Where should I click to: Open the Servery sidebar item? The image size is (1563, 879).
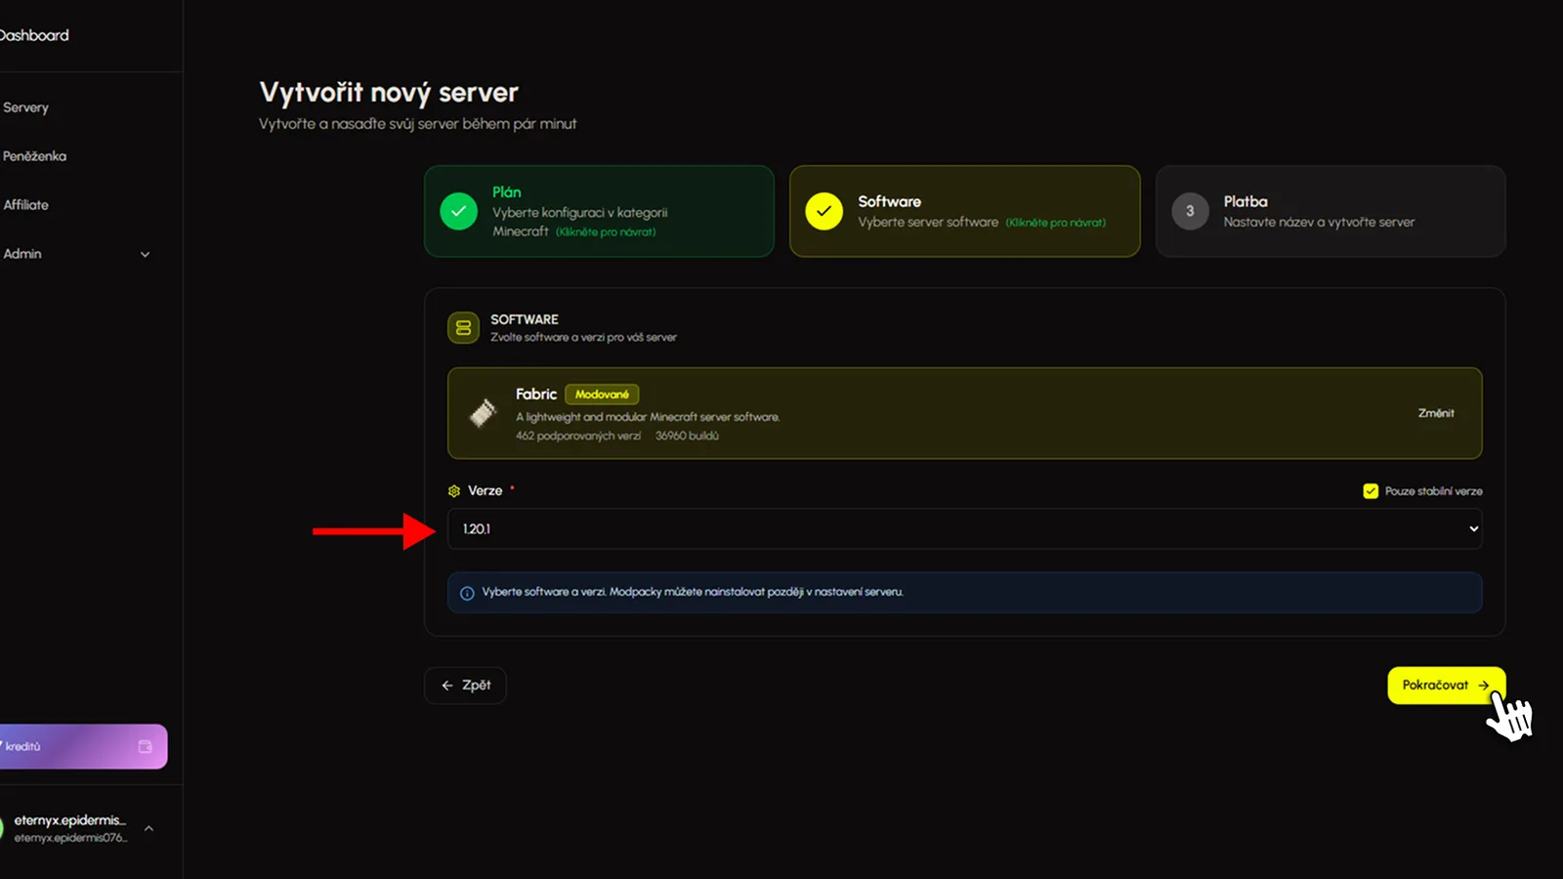[26, 107]
